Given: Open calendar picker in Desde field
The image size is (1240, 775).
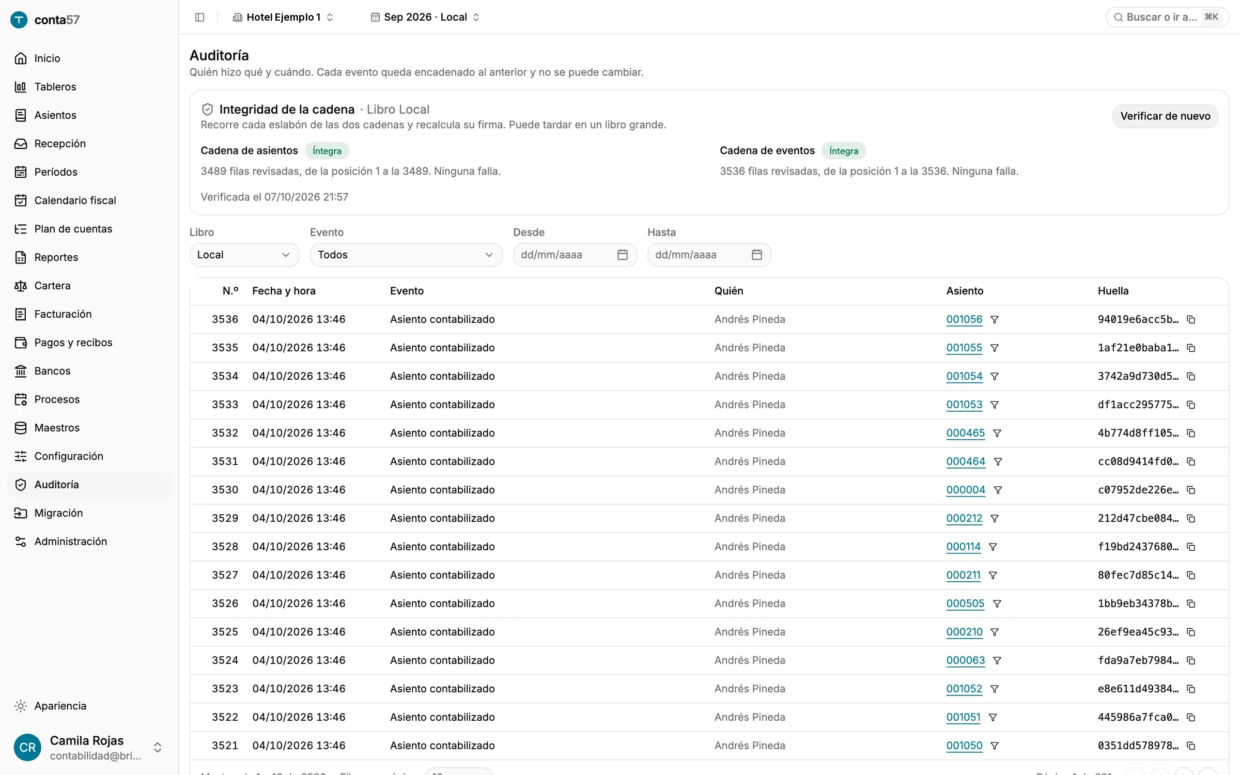Looking at the screenshot, I should click(623, 255).
